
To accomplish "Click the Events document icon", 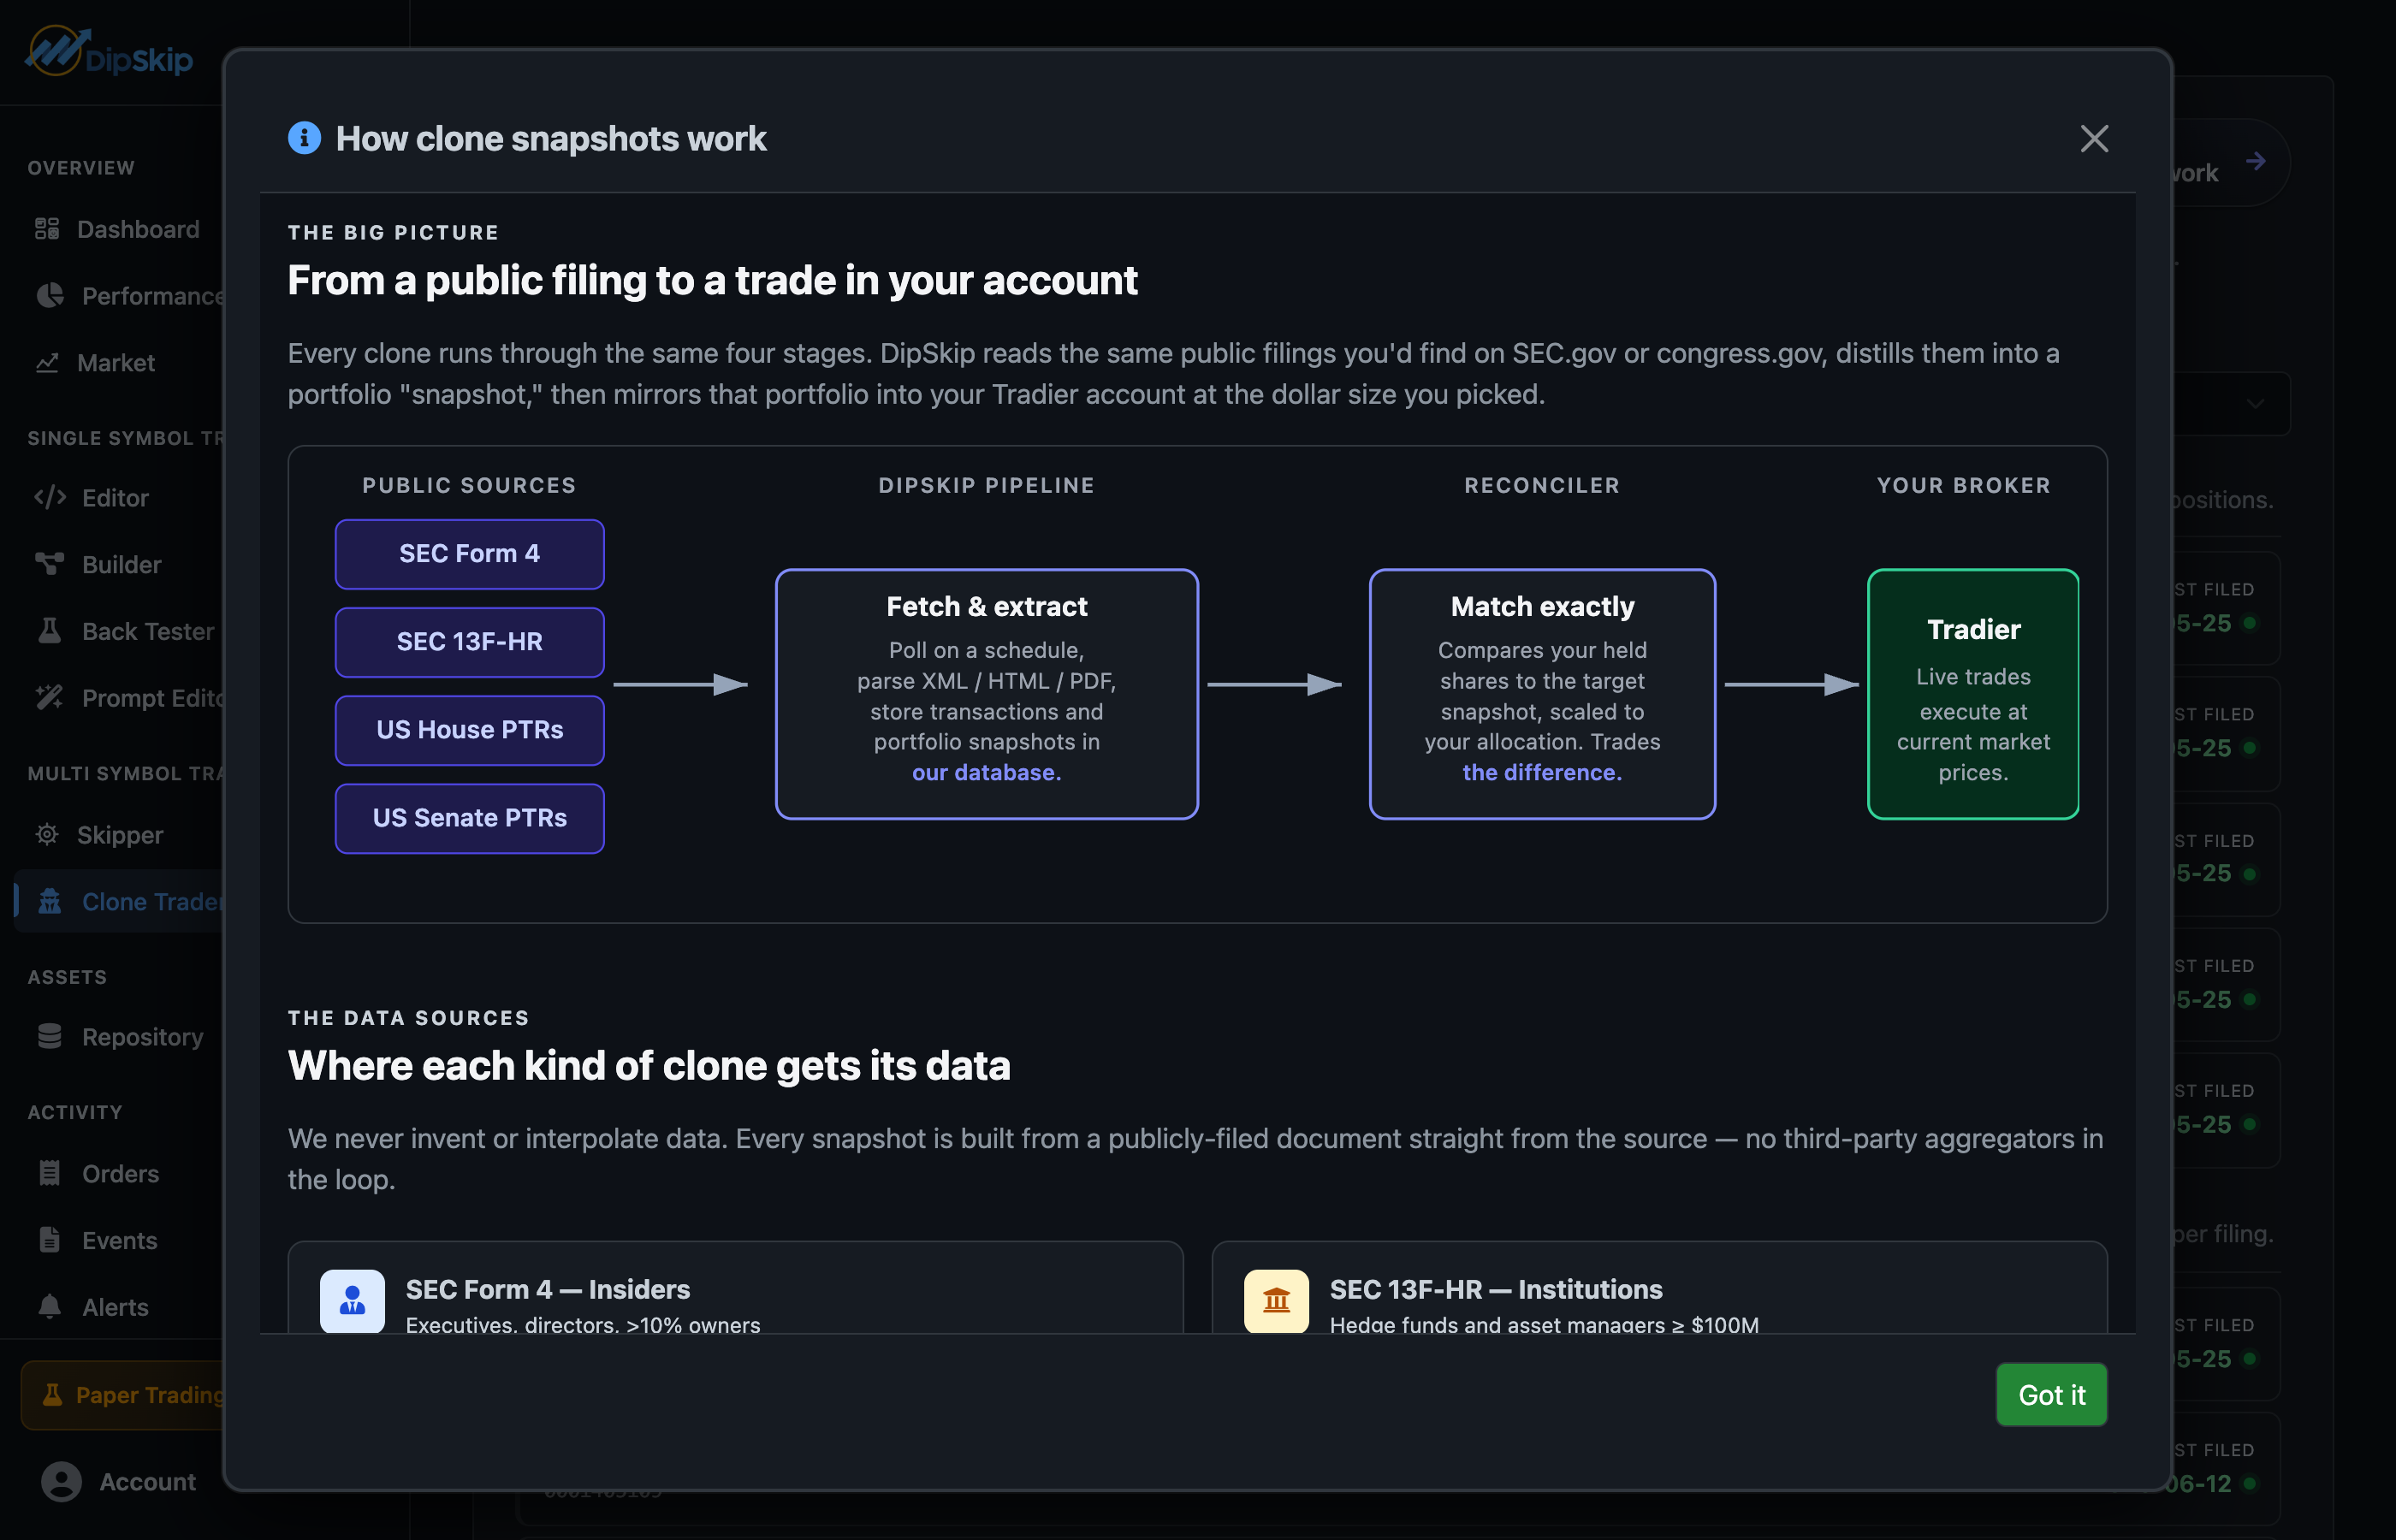I will [49, 1240].
